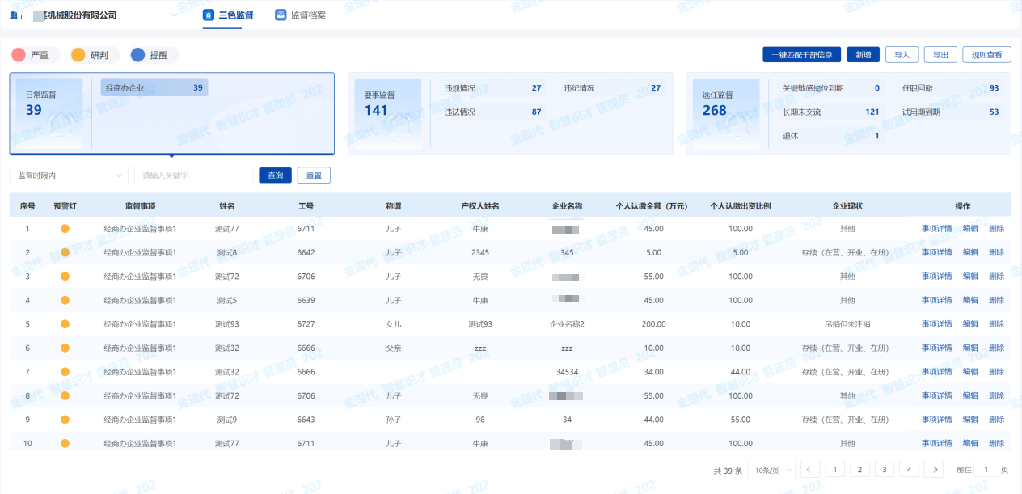
Task: Click the orange warning light in row 5
Action: click(65, 324)
